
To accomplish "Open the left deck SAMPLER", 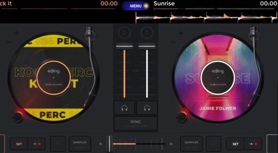I will coord(80,144).
